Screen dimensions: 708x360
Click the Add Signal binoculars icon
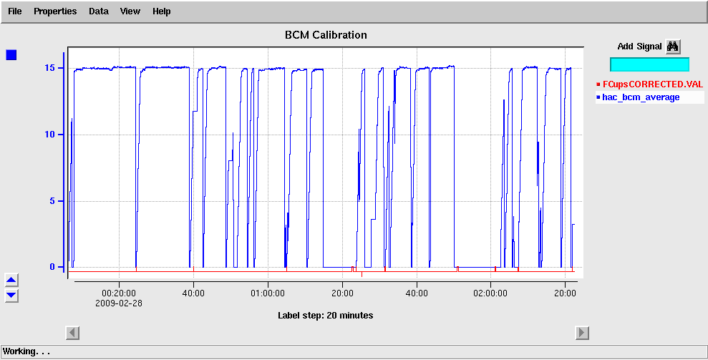click(x=673, y=46)
